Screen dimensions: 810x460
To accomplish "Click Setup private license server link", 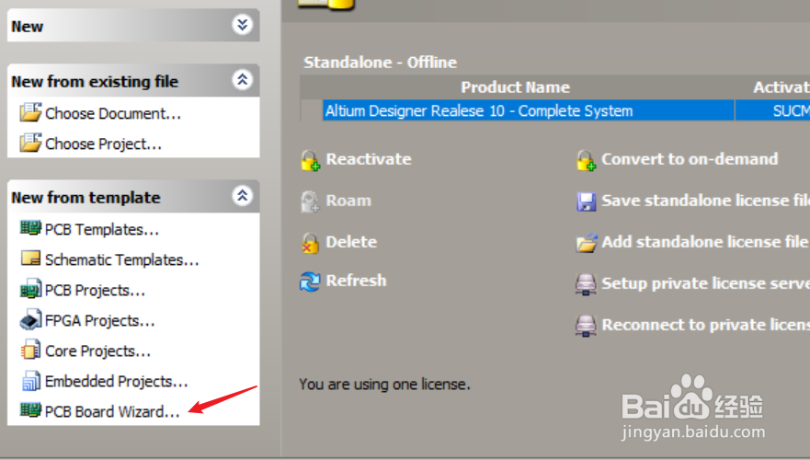I will coord(706,282).
